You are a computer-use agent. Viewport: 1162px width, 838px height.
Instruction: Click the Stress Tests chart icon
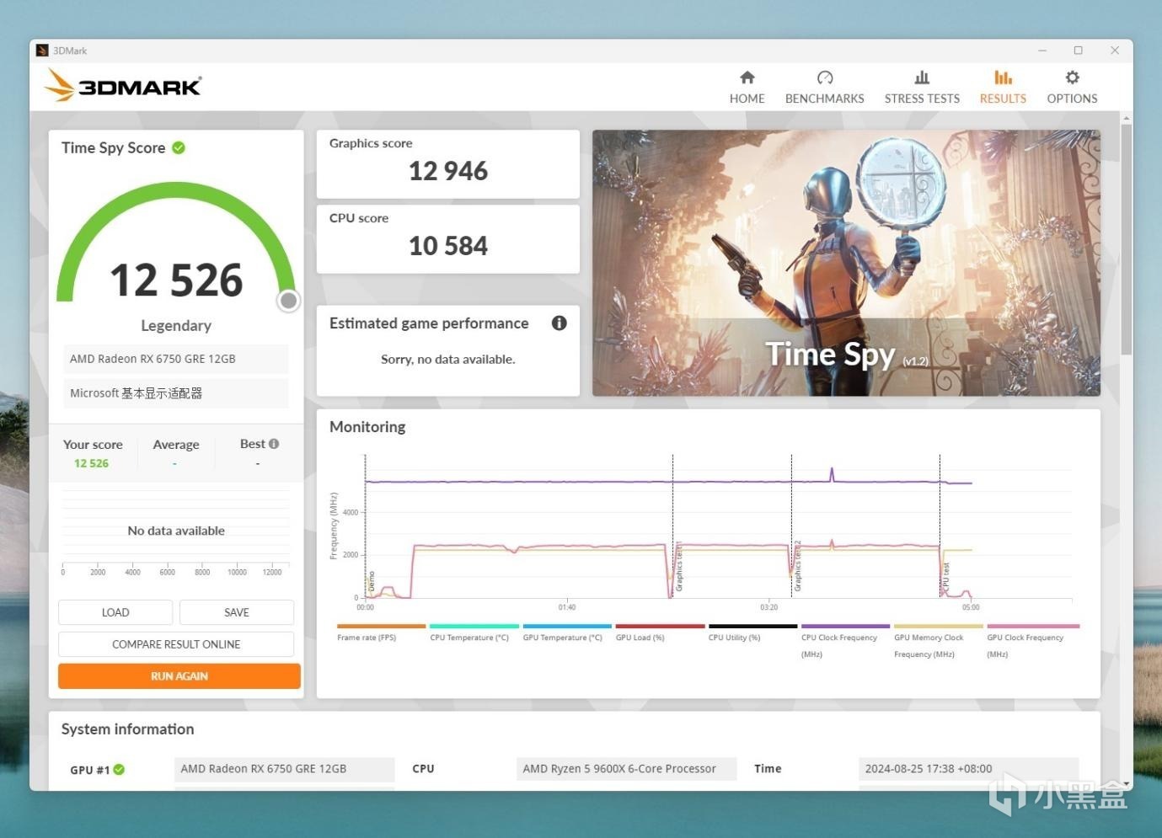point(922,77)
